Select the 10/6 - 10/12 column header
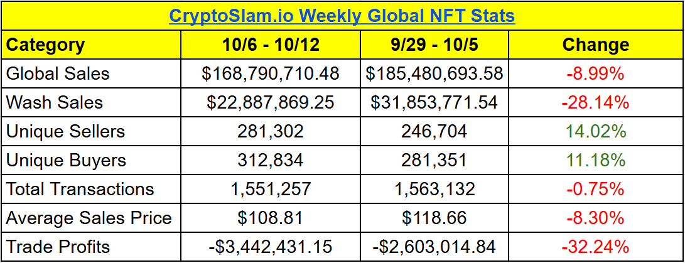Screen dimensions: 685x263 pyautogui.click(x=270, y=45)
